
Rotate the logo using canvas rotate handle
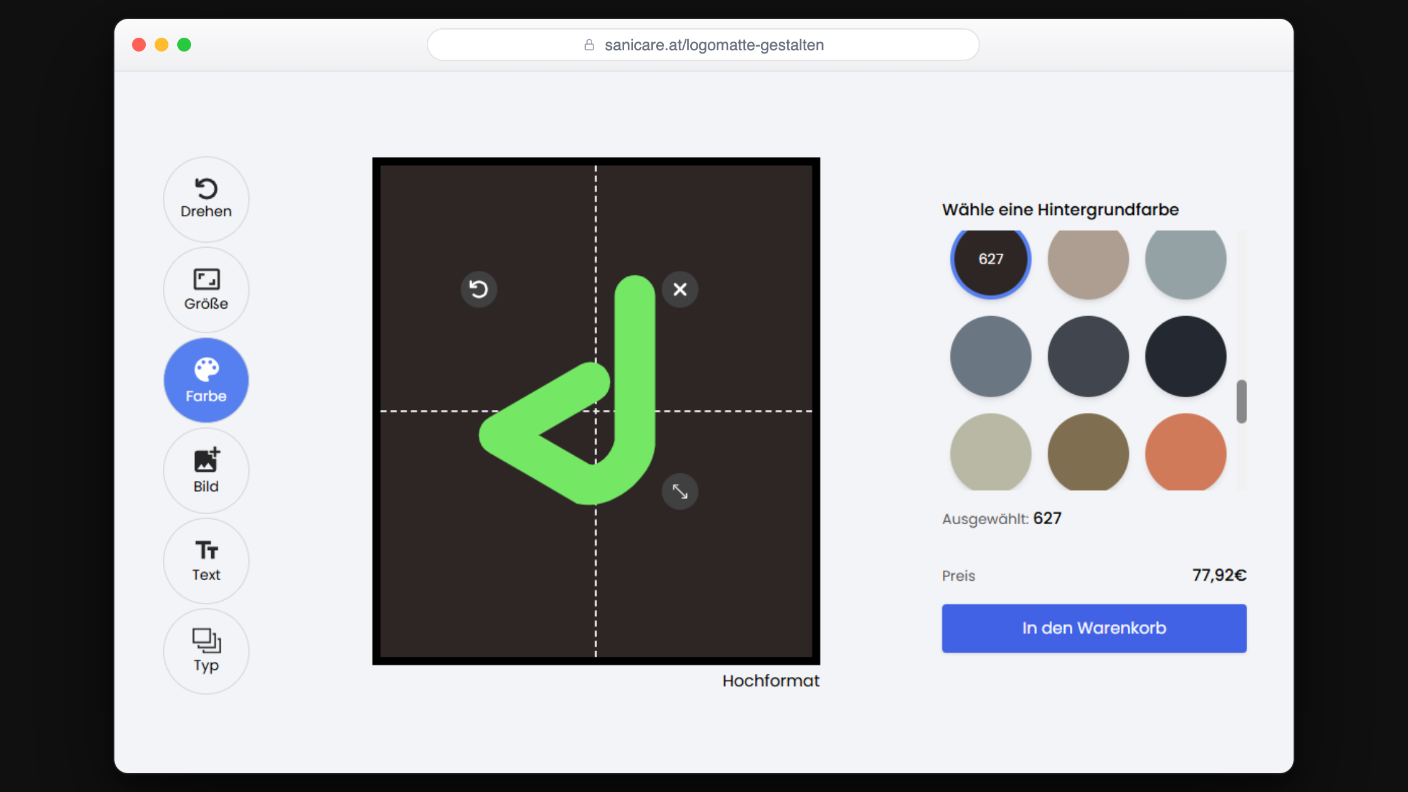pos(479,289)
